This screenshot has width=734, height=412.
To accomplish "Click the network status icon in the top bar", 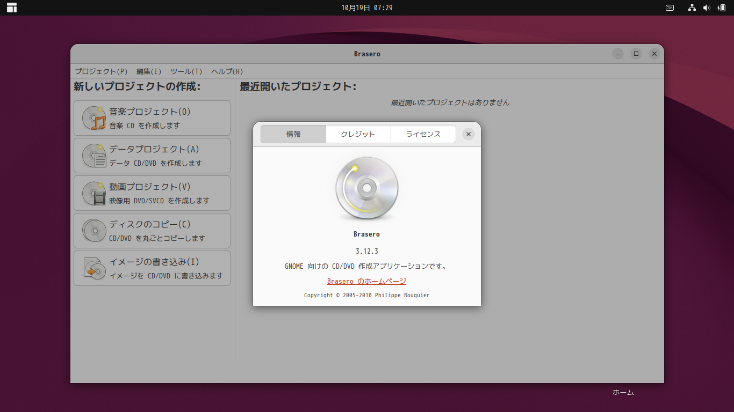I will tap(692, 8).
